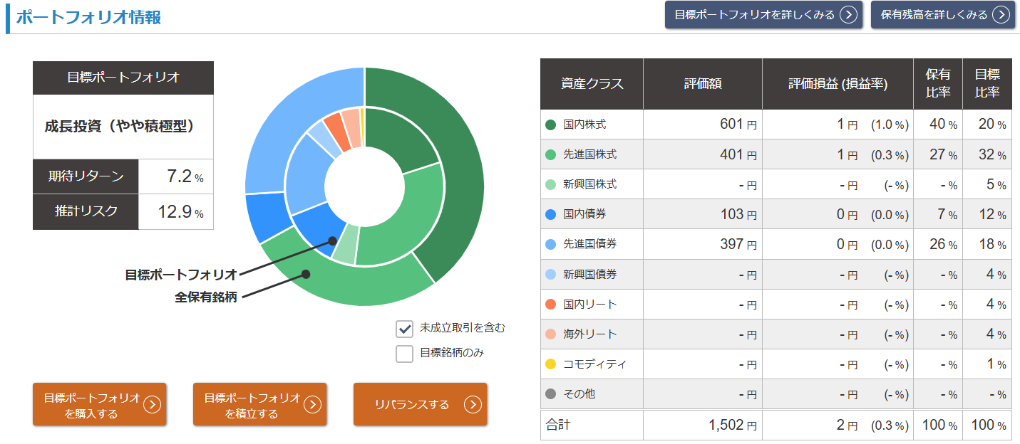Click the 成長投資（やや積極型） portfolio name
Image resolution: width=1020 pixels, height=444 pixels.
[x=120, y=127]
